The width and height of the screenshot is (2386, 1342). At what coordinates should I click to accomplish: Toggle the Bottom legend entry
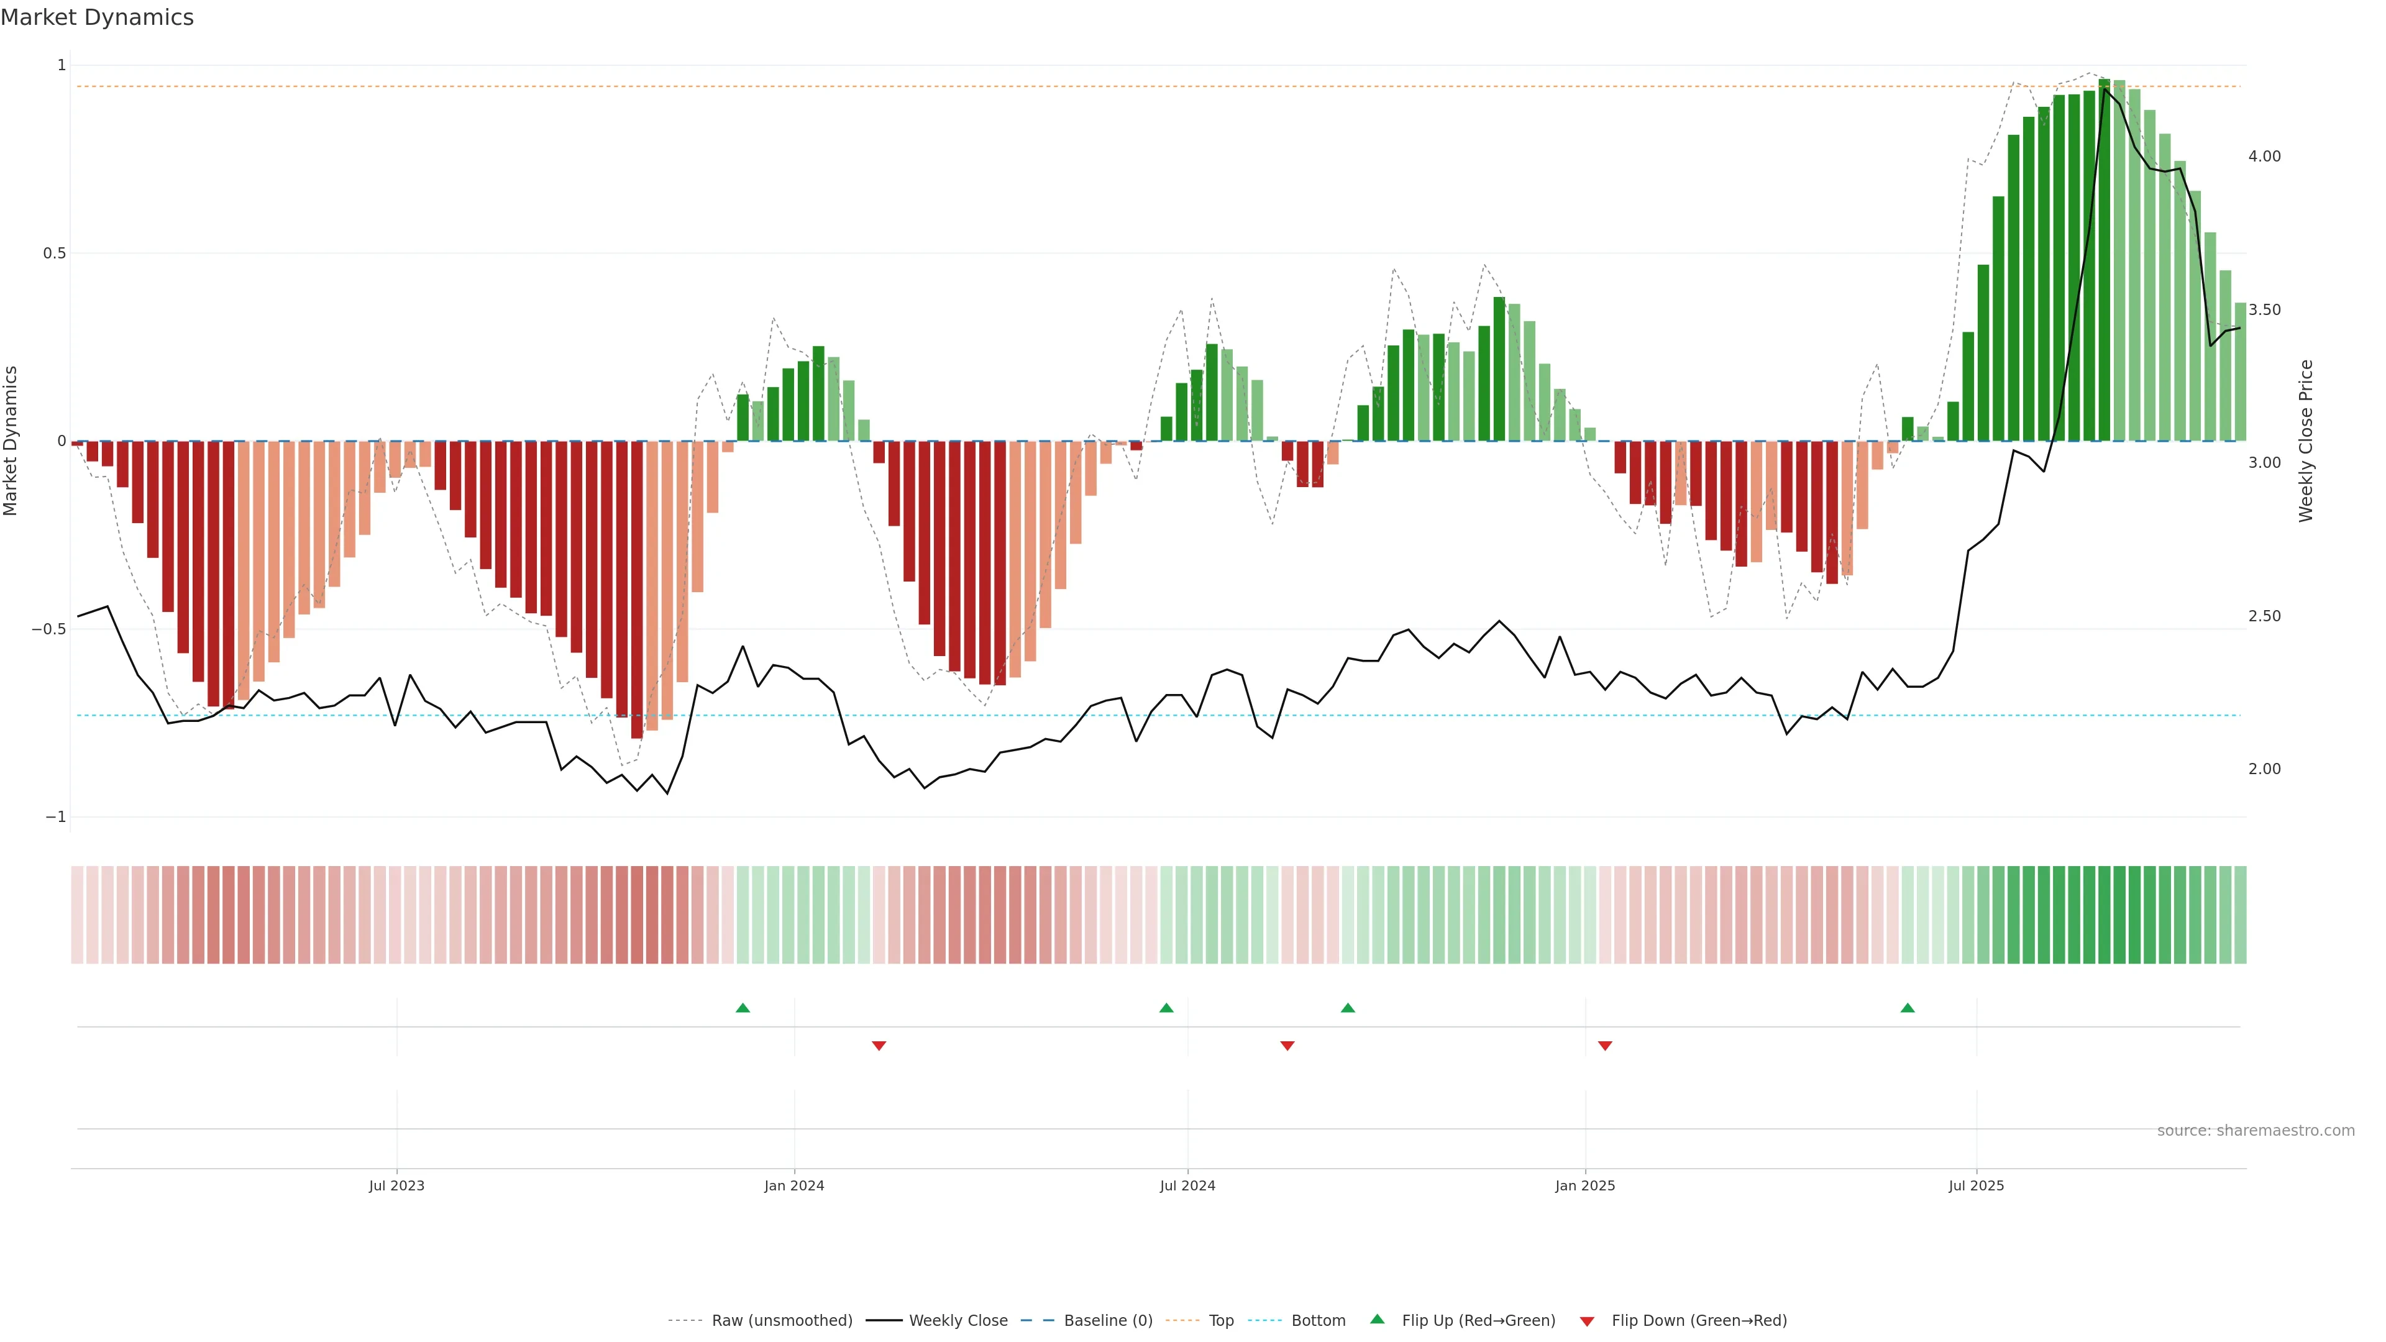(1318, 1321)
